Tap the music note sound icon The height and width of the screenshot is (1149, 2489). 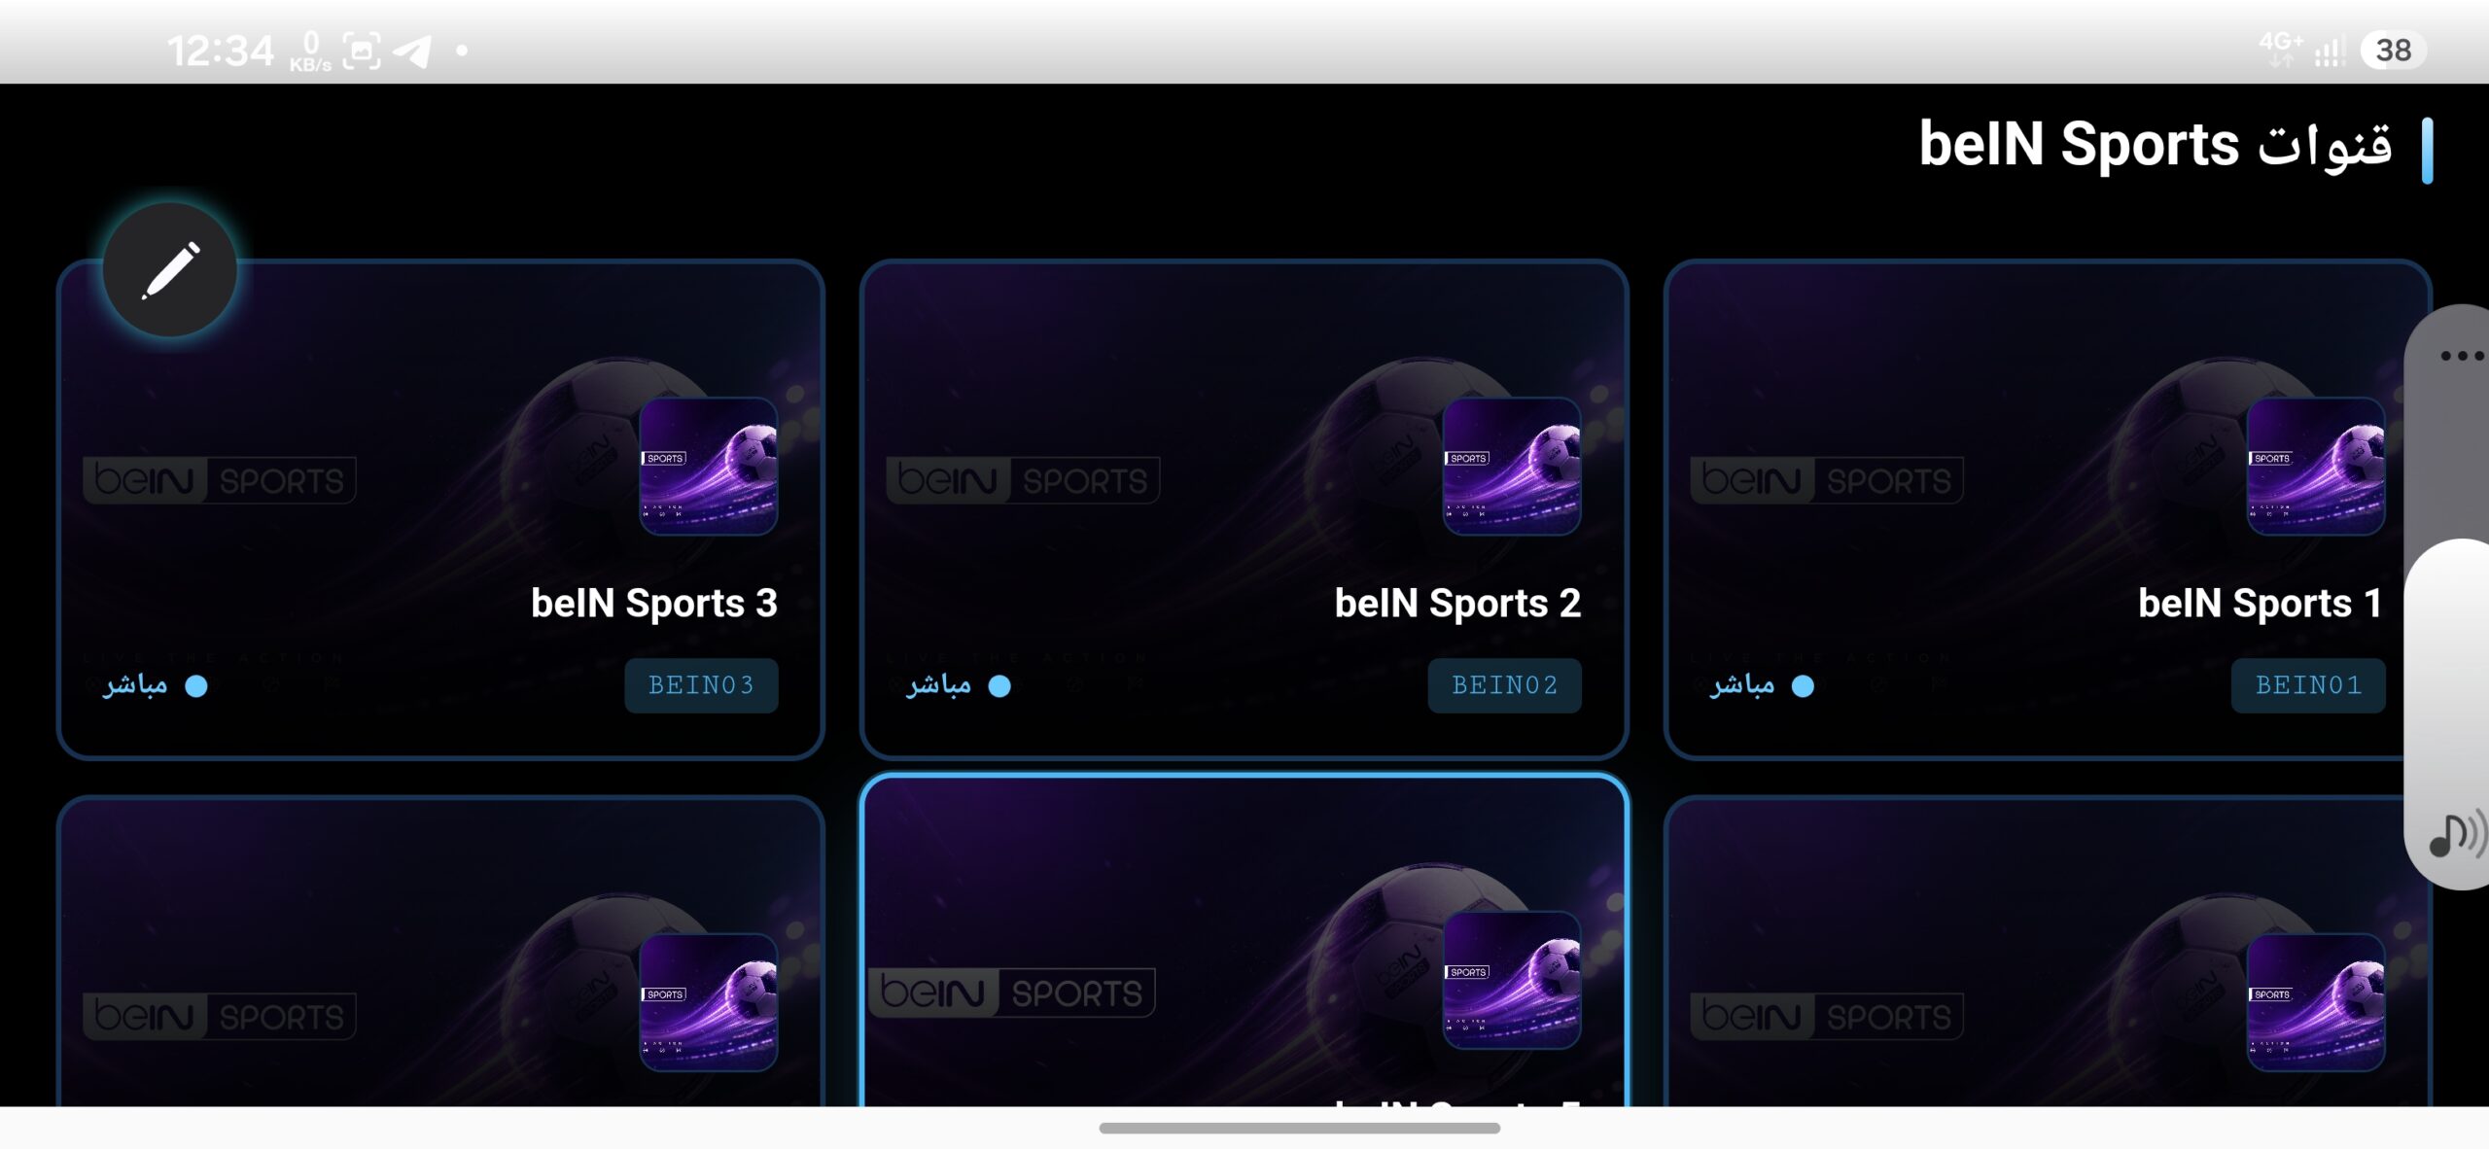[x=2456, y=835]
